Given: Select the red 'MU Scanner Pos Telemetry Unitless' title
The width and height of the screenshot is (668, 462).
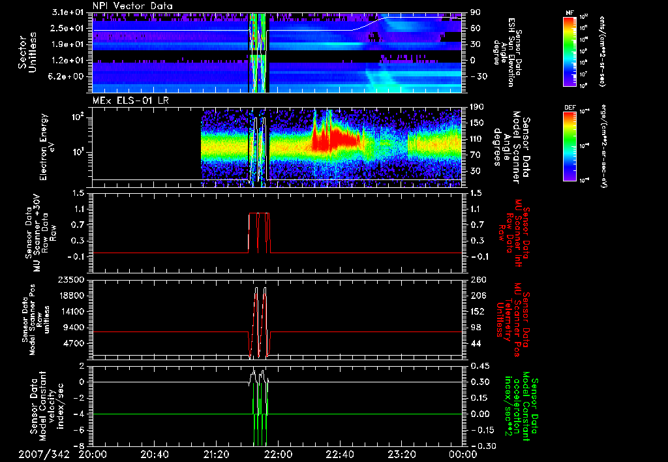Looking at the screenshot, I should (x=512, y=320).
